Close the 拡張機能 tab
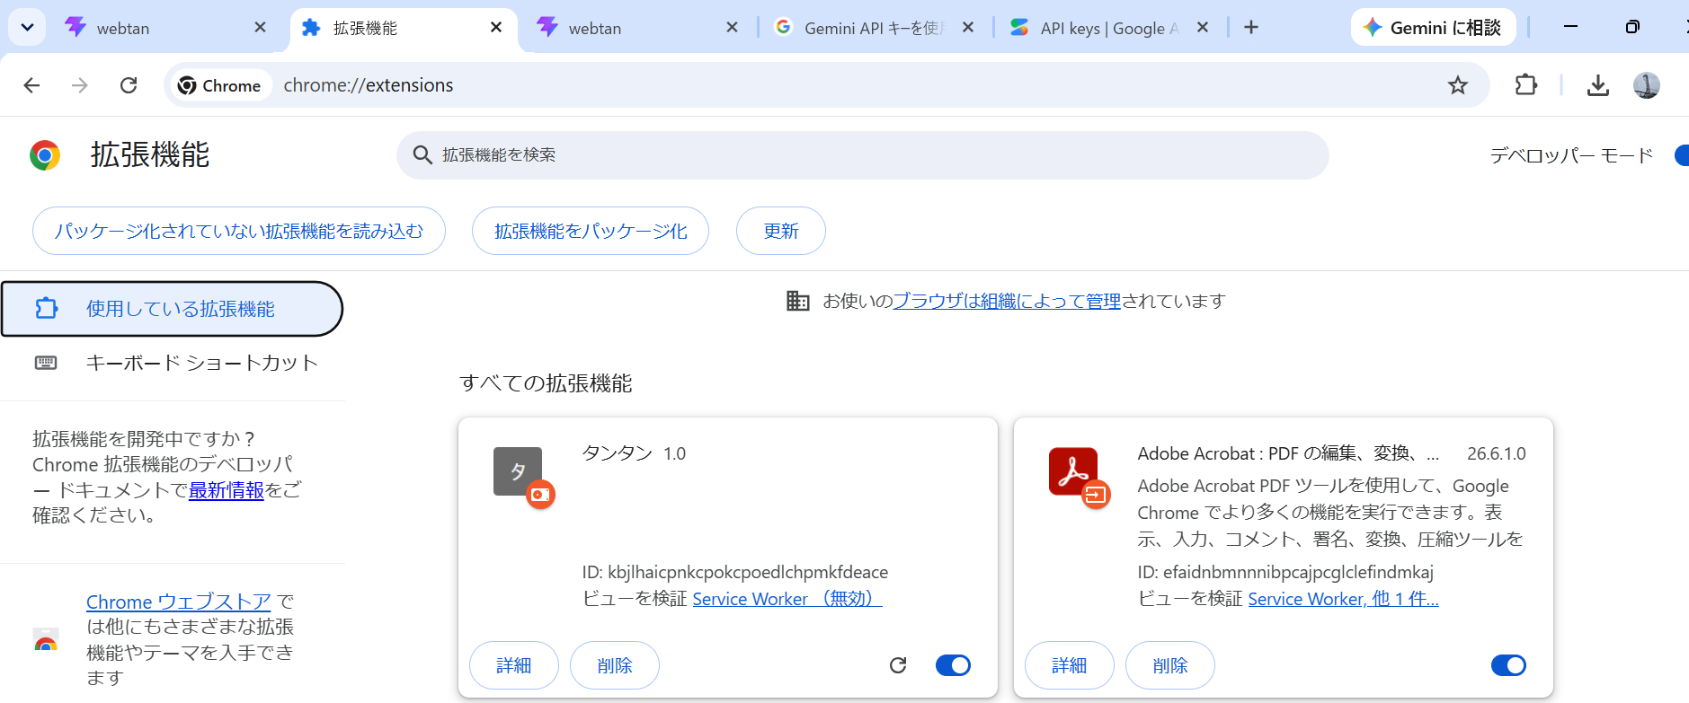The height and width of the screenshot is (703, 1689). coord(496,28)
